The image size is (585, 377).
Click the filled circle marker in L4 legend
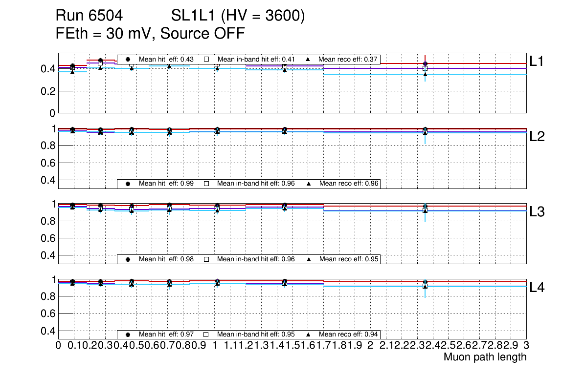pos(128,335)
